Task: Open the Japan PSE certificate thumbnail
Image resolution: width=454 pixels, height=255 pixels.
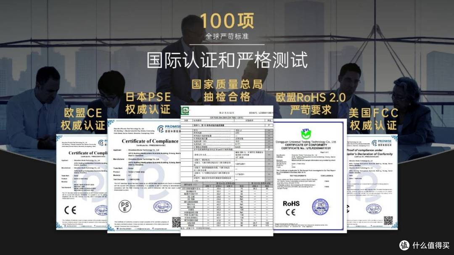Action: click(144, 176)
